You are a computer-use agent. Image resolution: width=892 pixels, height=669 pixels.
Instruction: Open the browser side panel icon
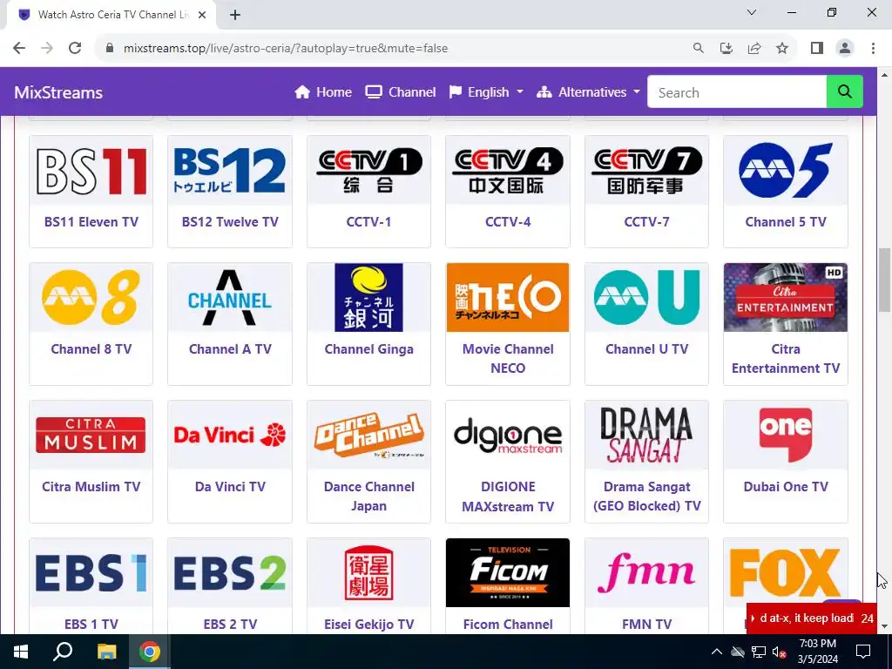click(817, 48)
